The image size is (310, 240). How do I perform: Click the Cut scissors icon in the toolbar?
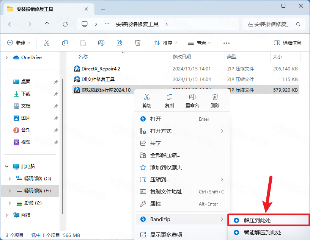(47, 43)
